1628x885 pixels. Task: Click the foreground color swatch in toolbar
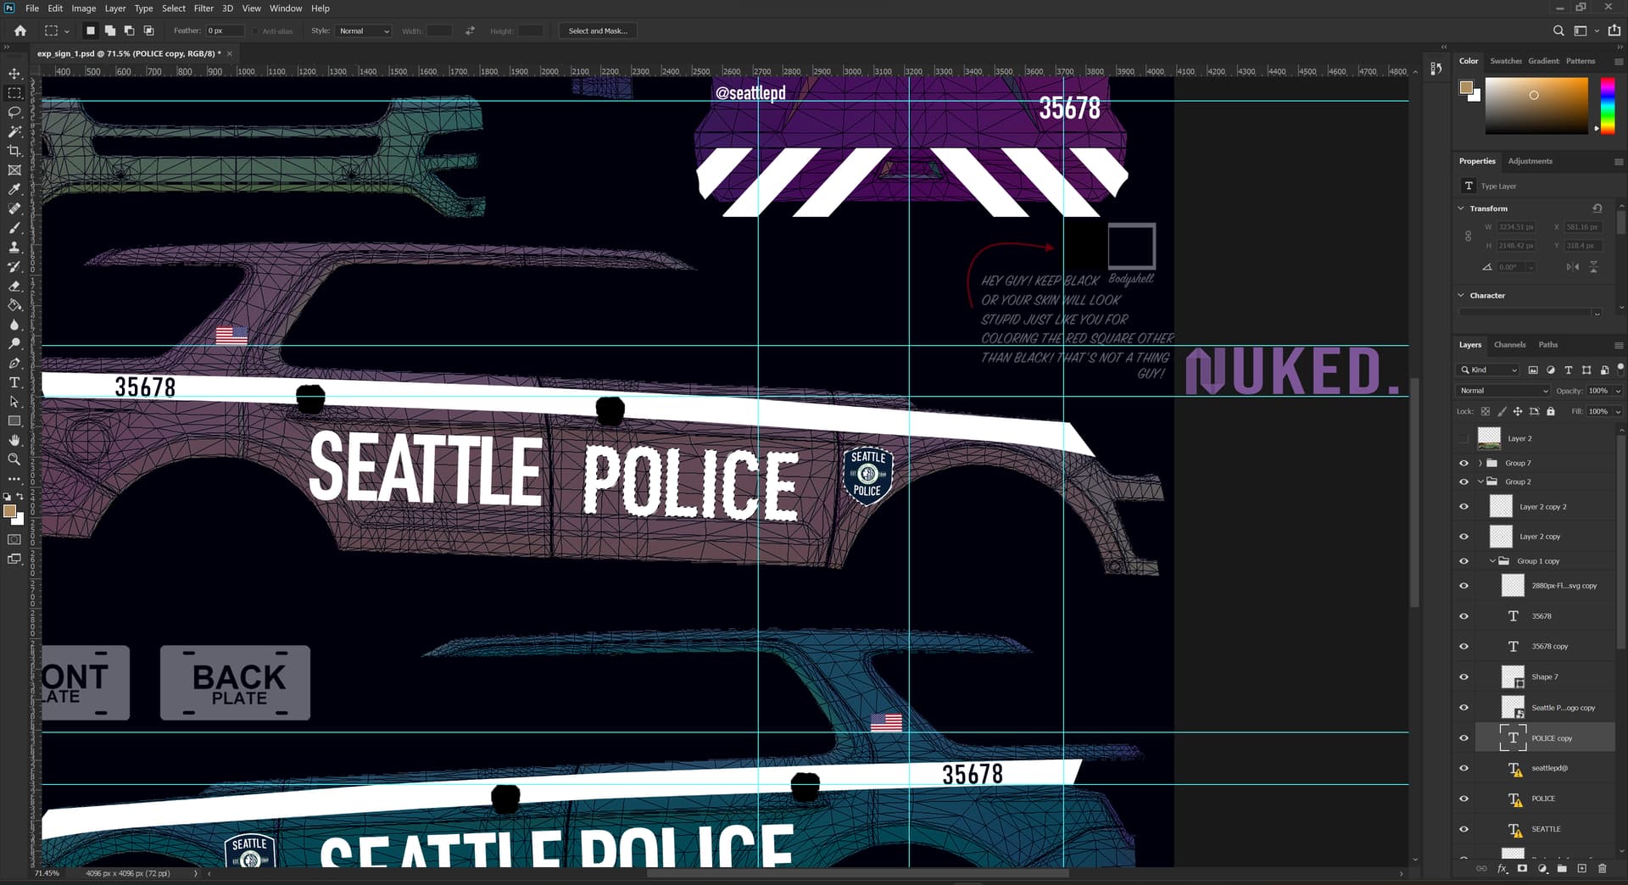pos(10,511)
